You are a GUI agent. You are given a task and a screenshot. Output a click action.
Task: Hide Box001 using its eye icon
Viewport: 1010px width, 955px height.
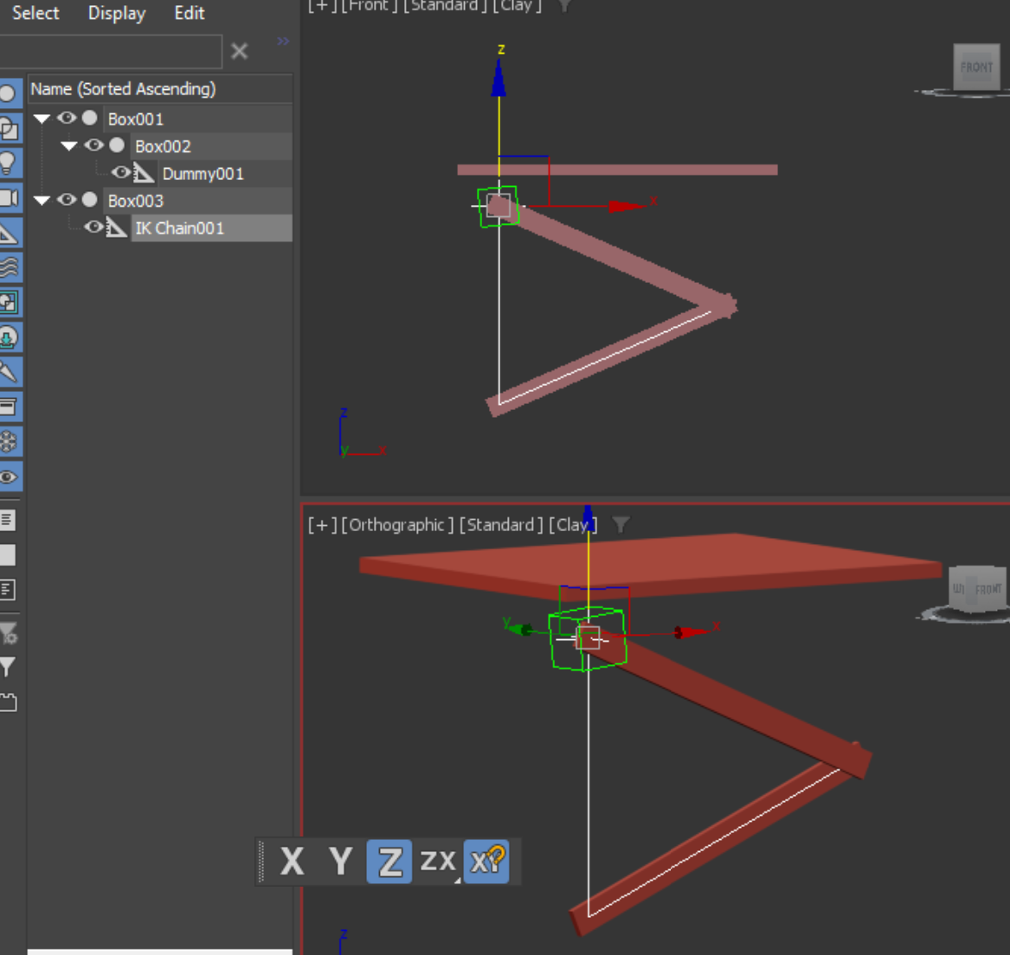(67, 118)
